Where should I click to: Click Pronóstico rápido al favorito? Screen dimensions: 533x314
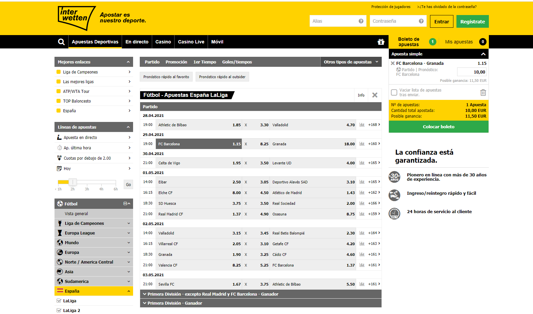(x=166, y=77)
